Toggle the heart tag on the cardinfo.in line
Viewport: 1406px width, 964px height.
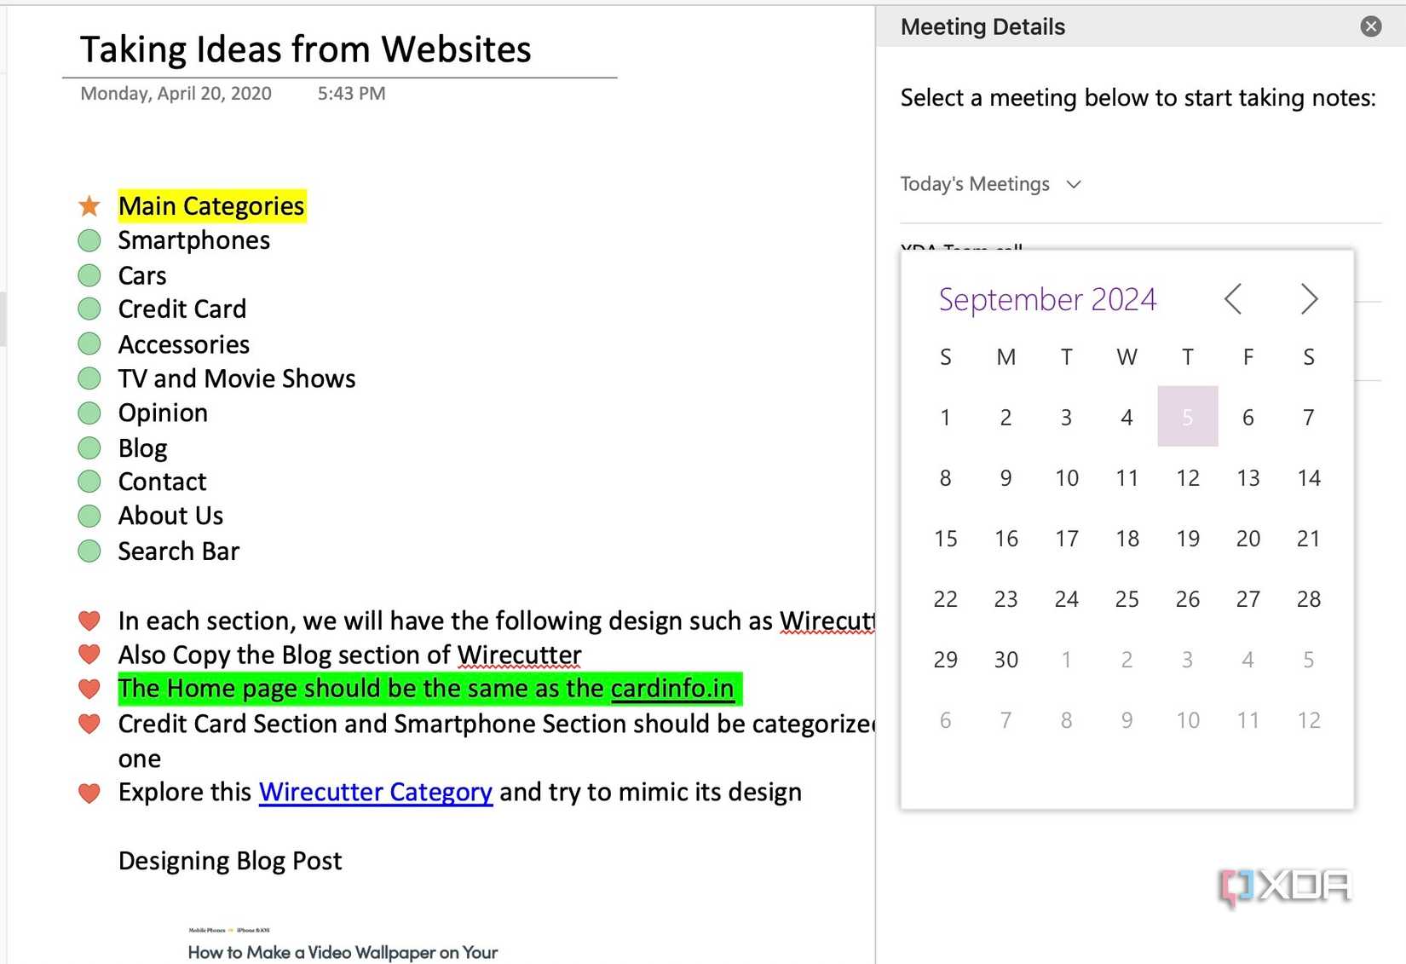click(89, 688)
